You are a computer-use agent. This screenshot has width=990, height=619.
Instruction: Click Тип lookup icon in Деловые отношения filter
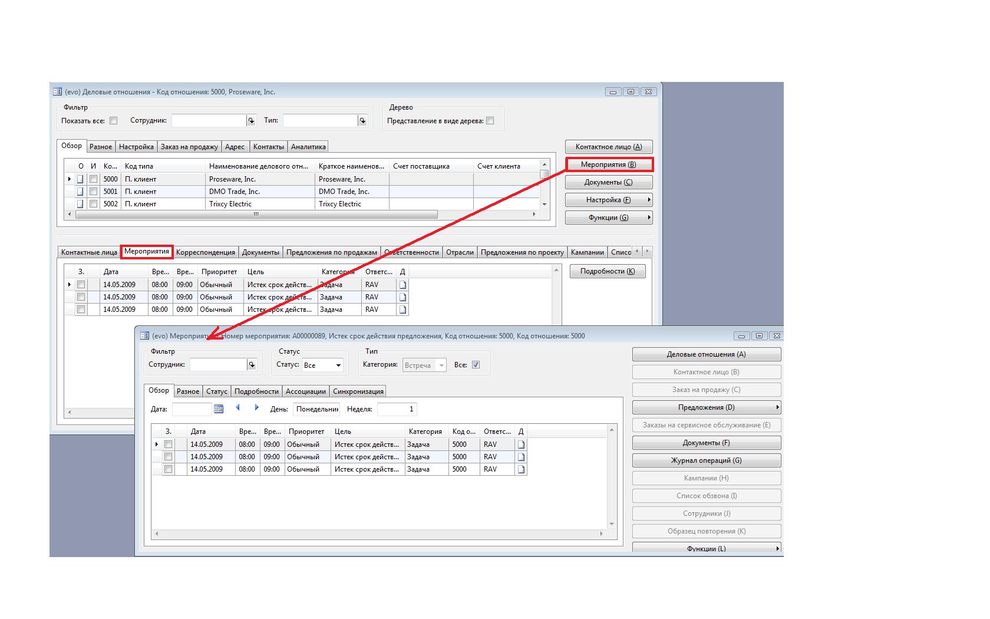coord(362,121)
